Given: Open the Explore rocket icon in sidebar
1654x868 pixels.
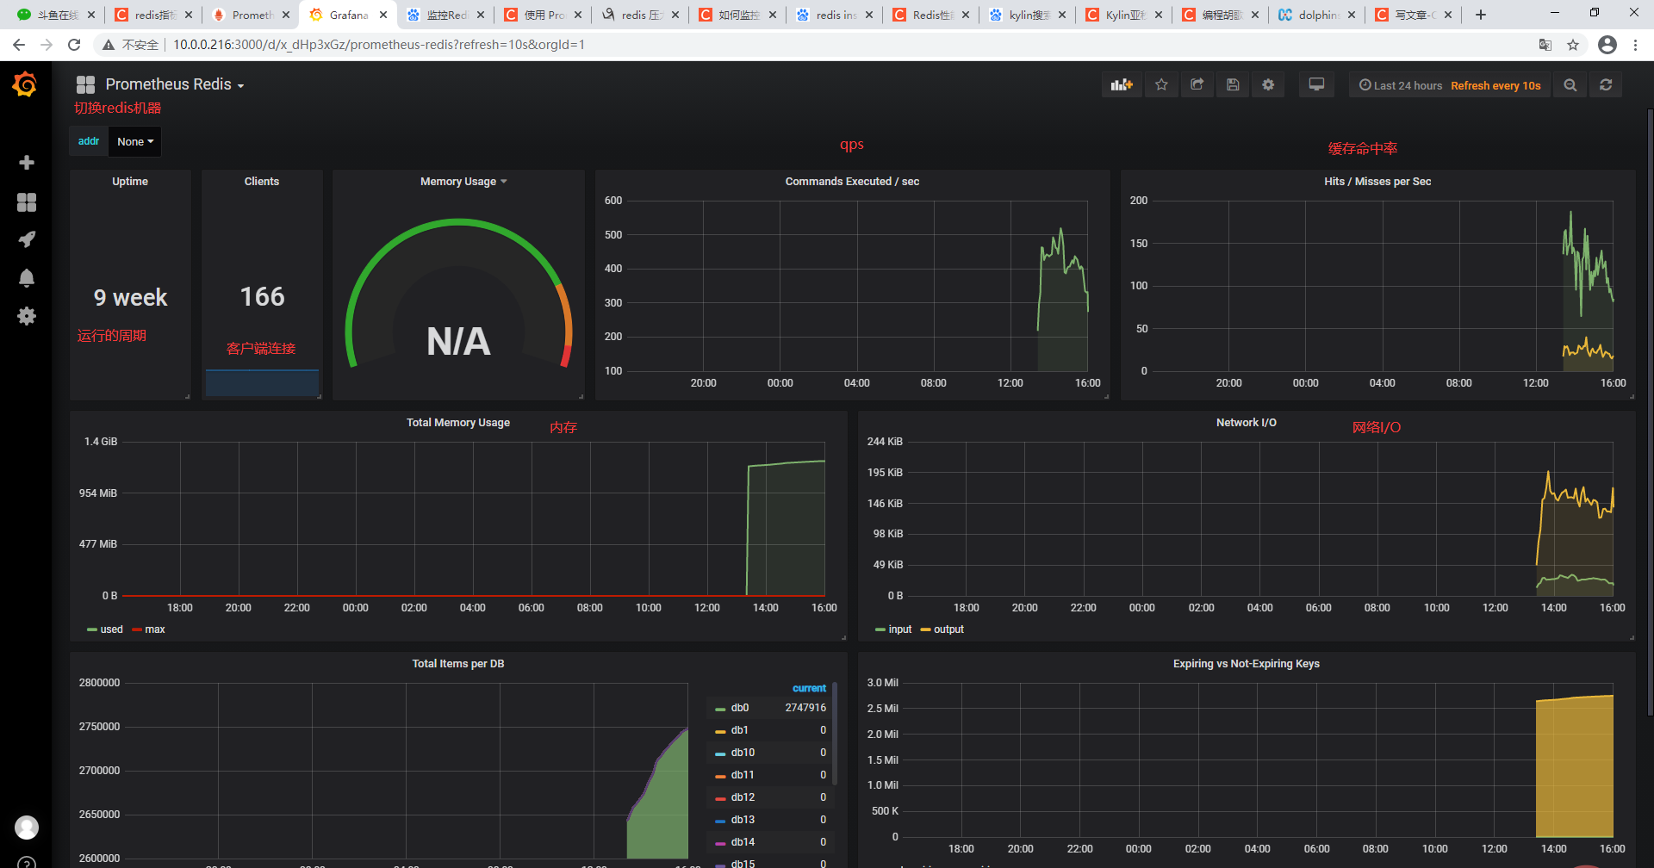Looking at the screenshot, I should pyautogui.click(x=27, y=239).
